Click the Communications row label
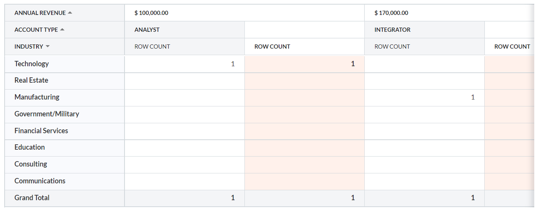Screen dimensions: 535x209 tap(40, 181)
